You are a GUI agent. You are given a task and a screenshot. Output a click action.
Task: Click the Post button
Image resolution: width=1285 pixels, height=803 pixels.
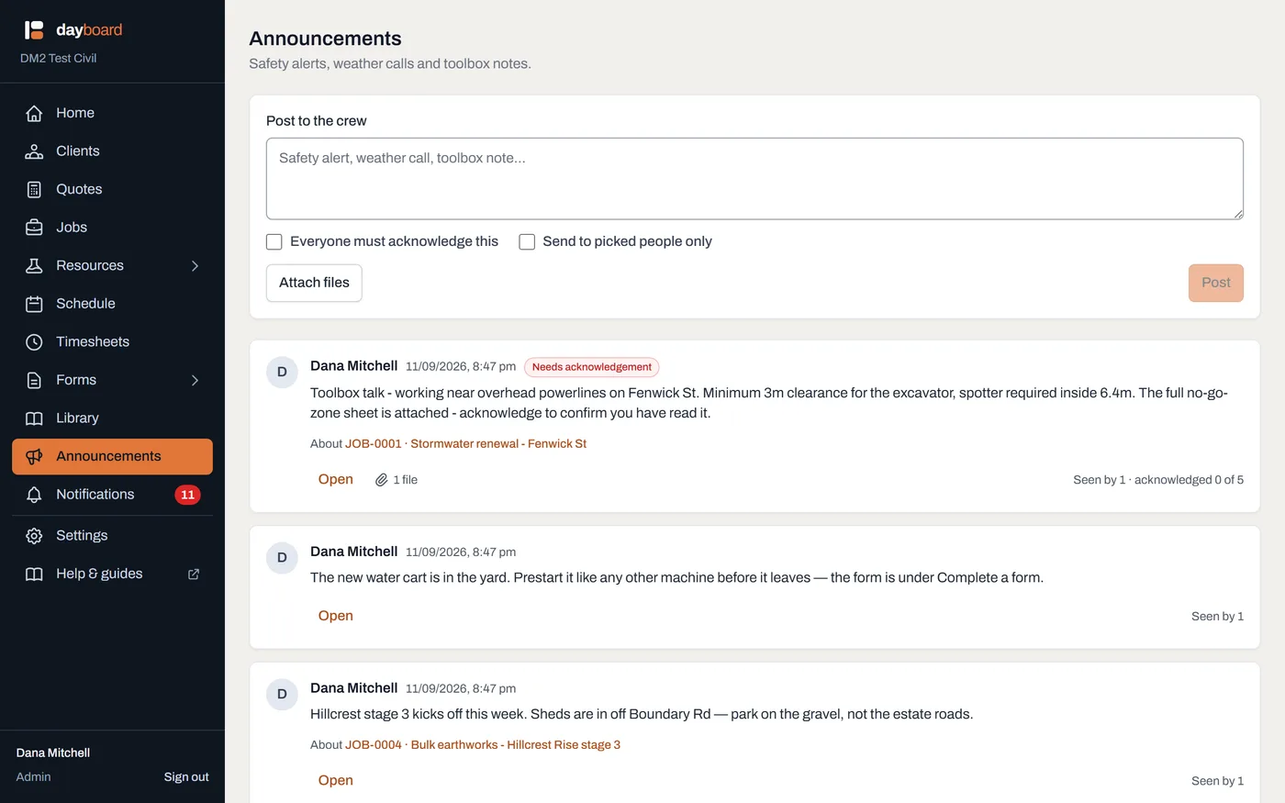click(x=1215, y=283)
